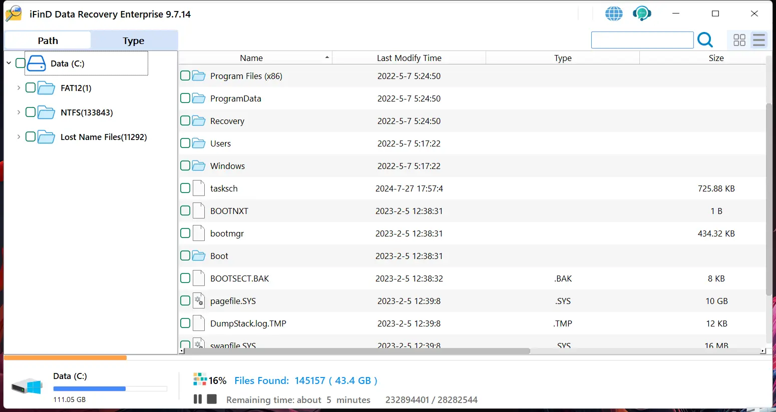Click the iFinD app logo icon
Viewport: 776px width, 412px height.
pos(14,13)
